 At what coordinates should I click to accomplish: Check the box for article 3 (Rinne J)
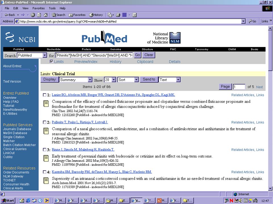[45, 150]
